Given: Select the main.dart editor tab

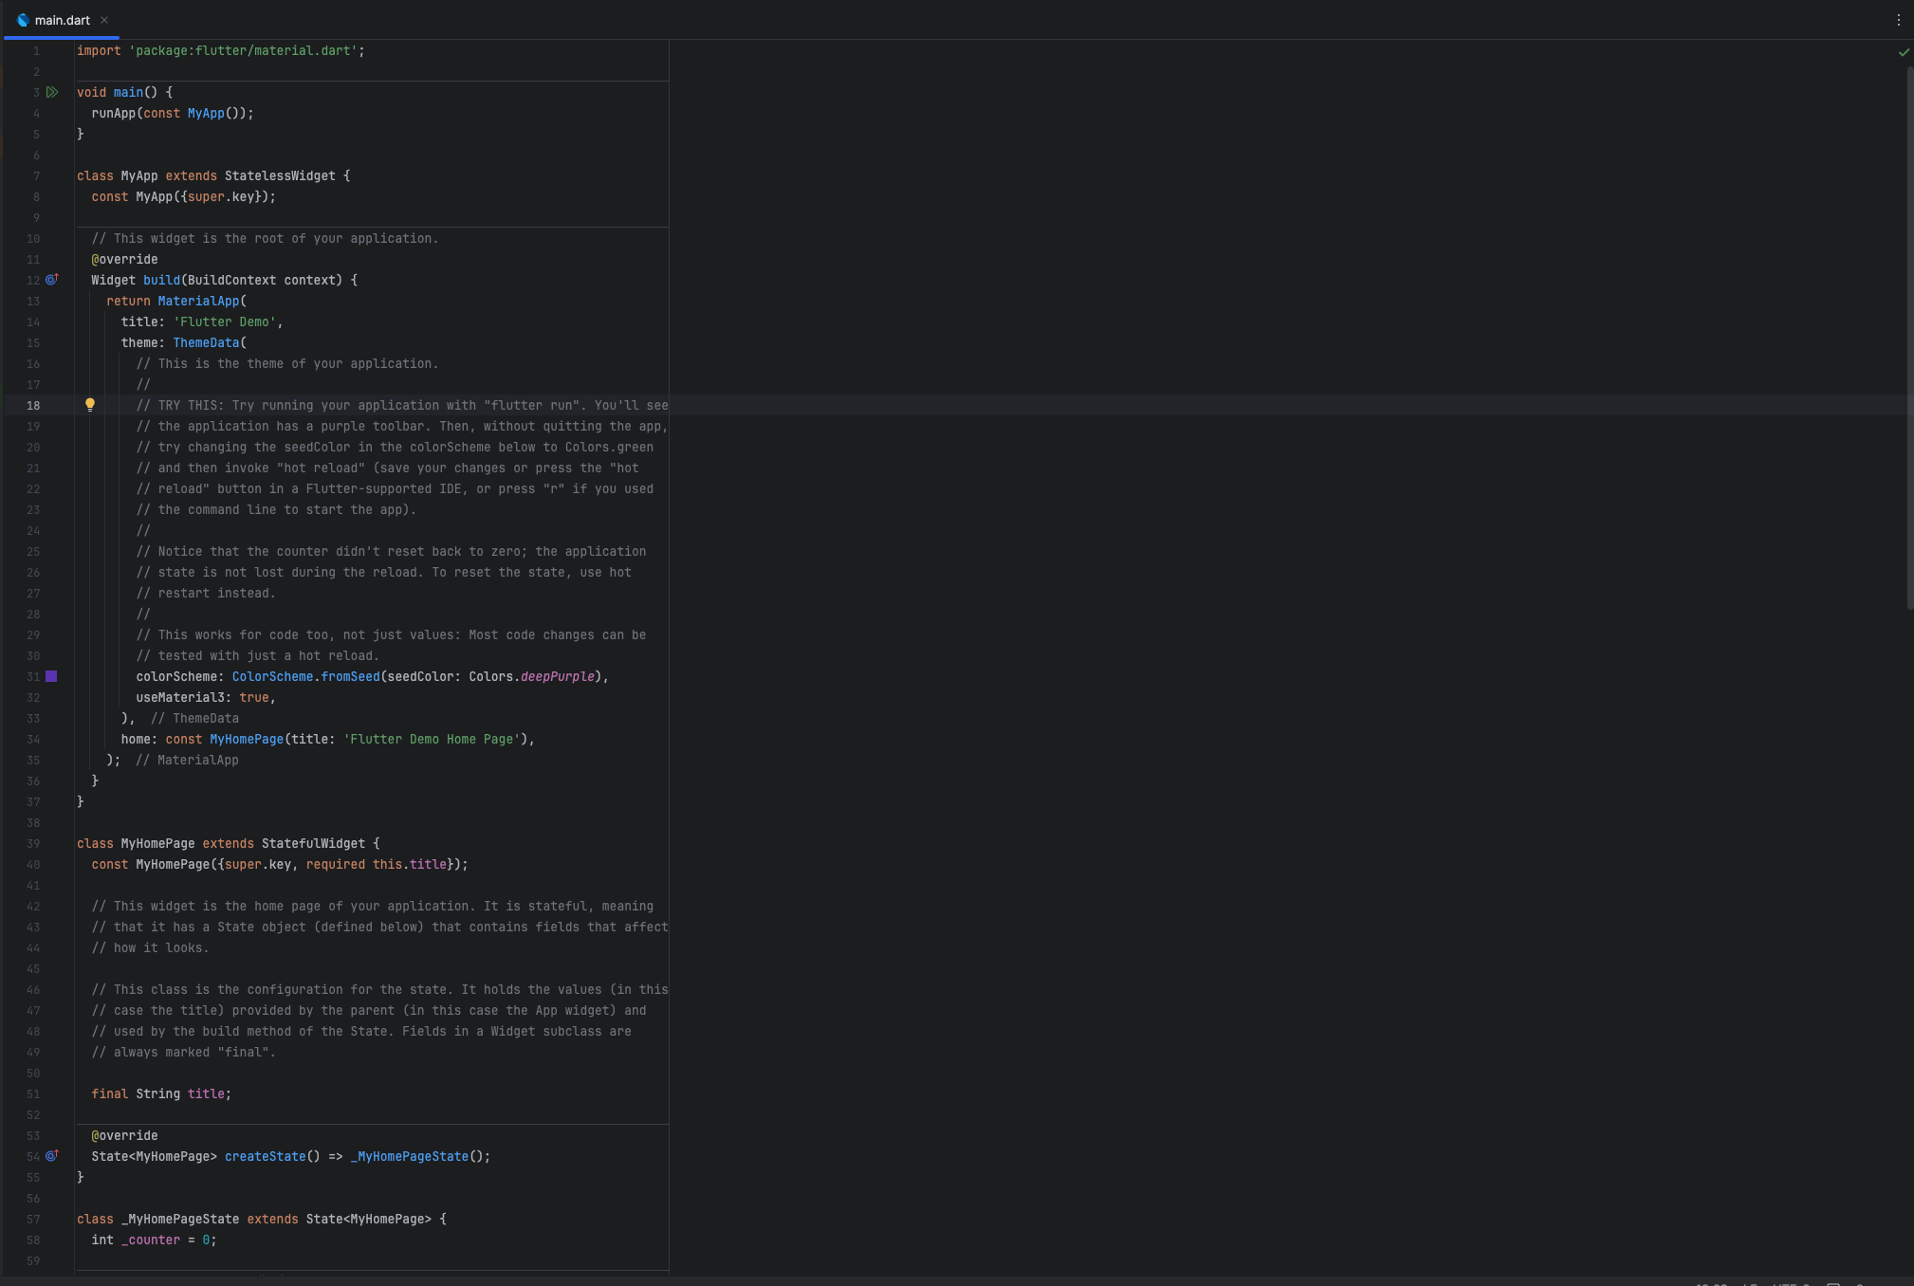Looking at the screenshot, I should click(63, 20).
